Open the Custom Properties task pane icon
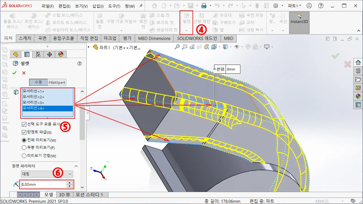 point(358,105)
